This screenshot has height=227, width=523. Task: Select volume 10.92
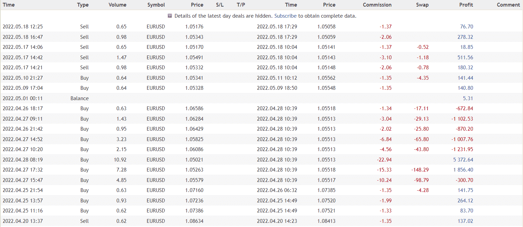(120, 160)
